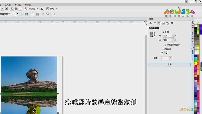This screenshot has width=202, height=114.
Task: Open the 工具 menu
Action: click(x=8, y=5)
